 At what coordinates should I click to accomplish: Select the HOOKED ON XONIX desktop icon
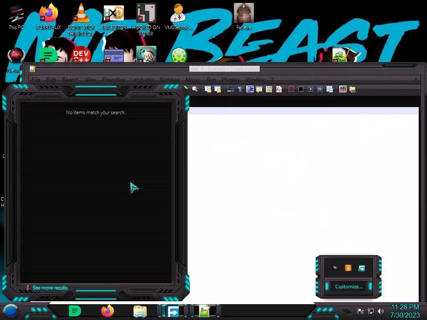146,20
